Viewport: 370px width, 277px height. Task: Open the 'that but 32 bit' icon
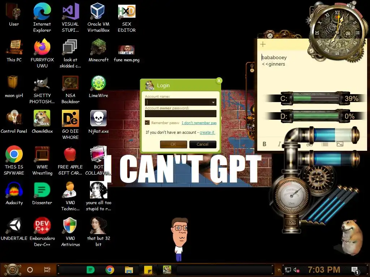point(98,232)
